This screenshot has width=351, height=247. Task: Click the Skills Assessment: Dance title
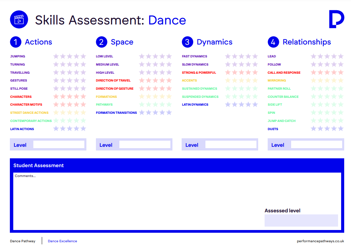click(x=111, y=20)
